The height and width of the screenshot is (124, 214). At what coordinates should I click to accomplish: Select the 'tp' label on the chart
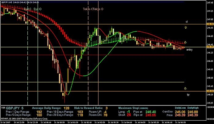[x=188, y=95]
